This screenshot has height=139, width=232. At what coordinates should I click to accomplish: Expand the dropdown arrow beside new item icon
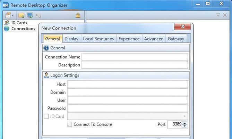[x=13, y=15]
